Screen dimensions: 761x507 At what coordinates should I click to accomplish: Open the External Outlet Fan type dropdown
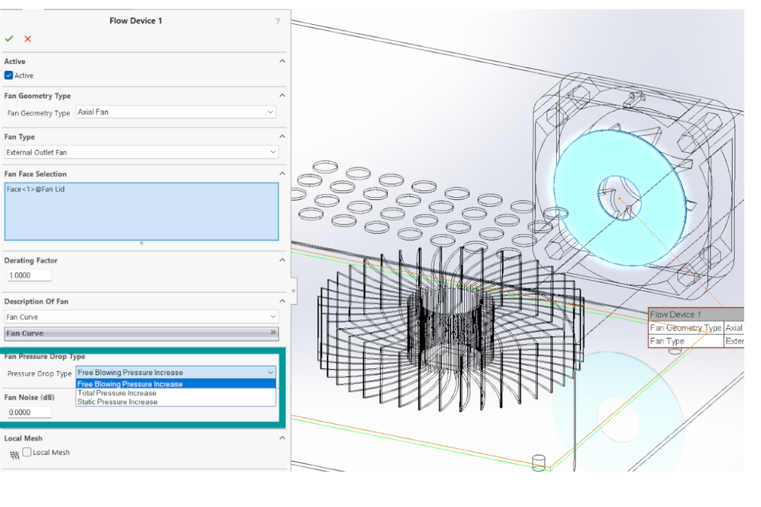coord(273,152)
